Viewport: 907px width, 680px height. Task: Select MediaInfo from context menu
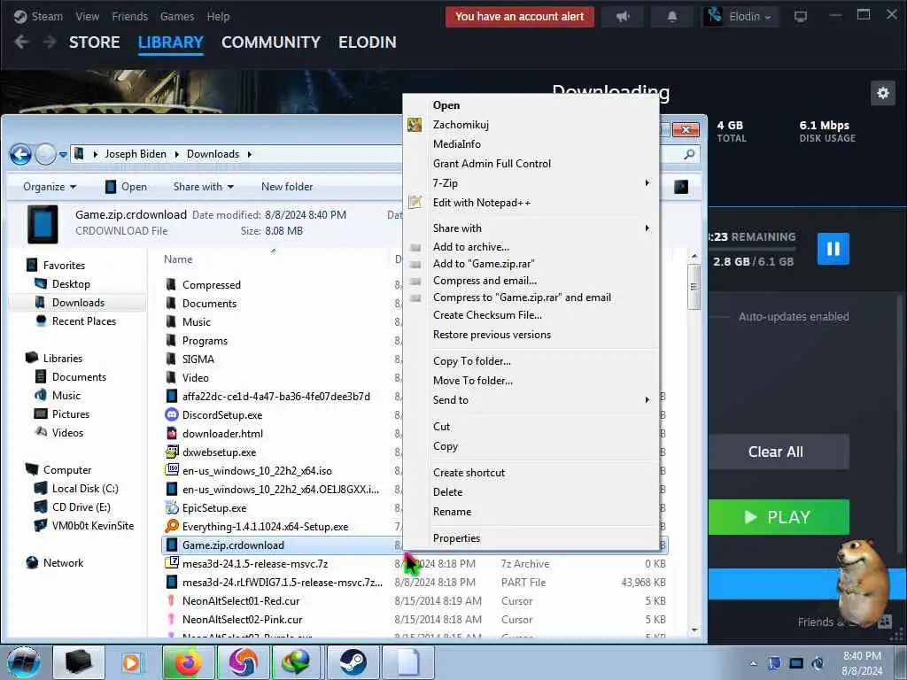(456, 144)
